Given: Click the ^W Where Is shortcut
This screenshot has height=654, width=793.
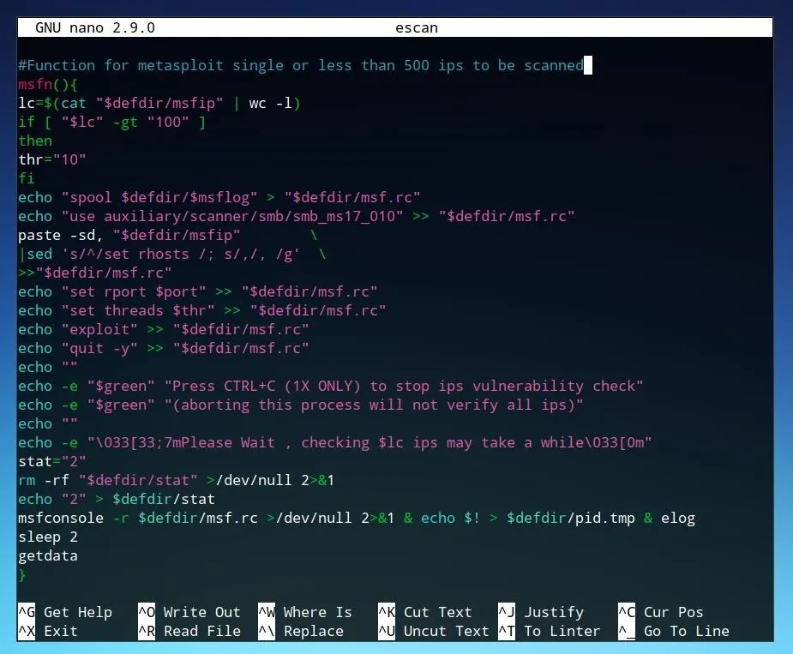Looking at the screenshot, I should point(305,612).
